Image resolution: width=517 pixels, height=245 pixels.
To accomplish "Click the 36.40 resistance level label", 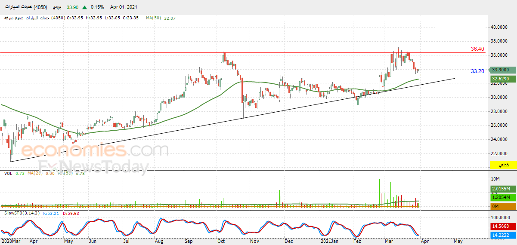I will pyautogui.click(x=477, y=49).
